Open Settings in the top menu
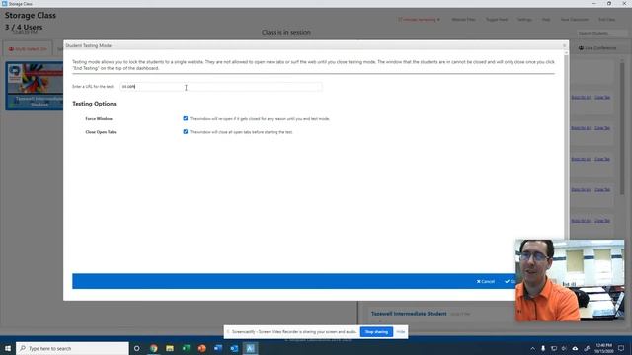632x355 pixels. click(x=524, y=20)
